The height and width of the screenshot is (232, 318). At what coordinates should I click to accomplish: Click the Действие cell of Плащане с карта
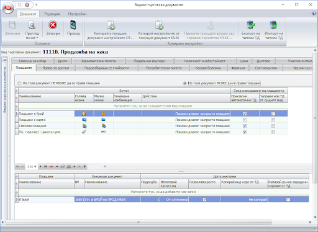pos(186,120)
